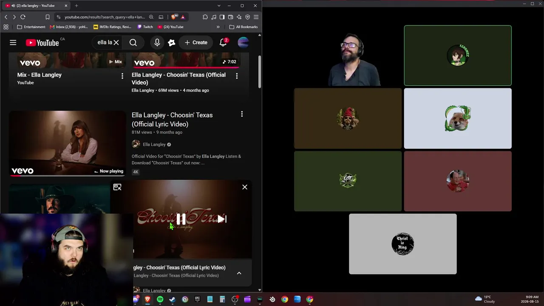Click the YouTube search magnifier button
Viewport: 544px width, 306px height.
[133, 42]
